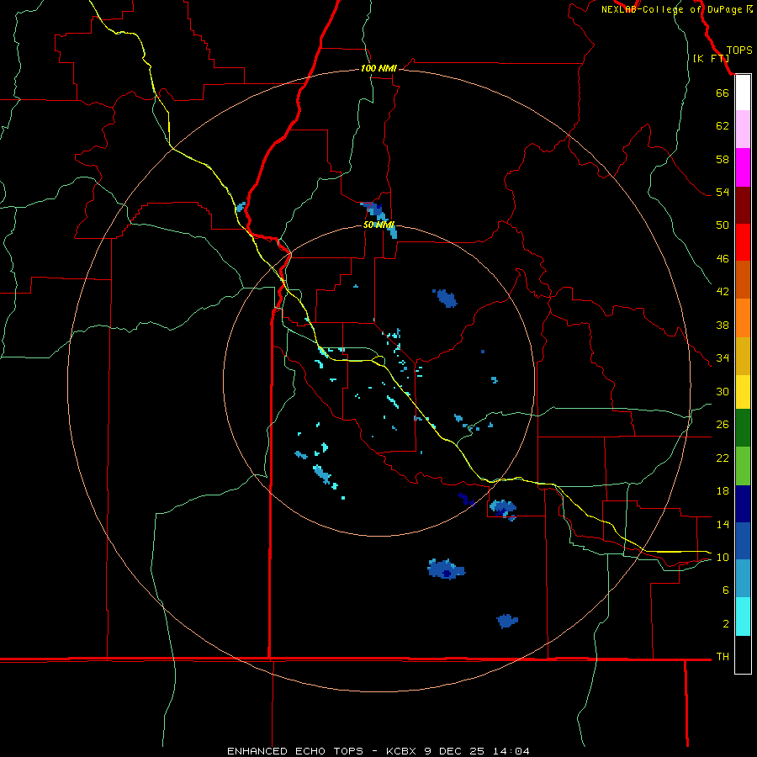Pick the light blue legend swatch

(743, 579)
